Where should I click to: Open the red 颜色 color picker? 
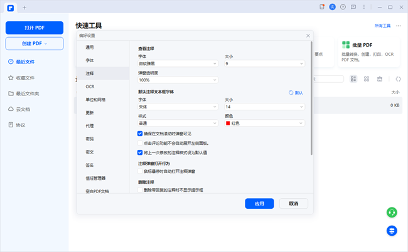[264, 123]
